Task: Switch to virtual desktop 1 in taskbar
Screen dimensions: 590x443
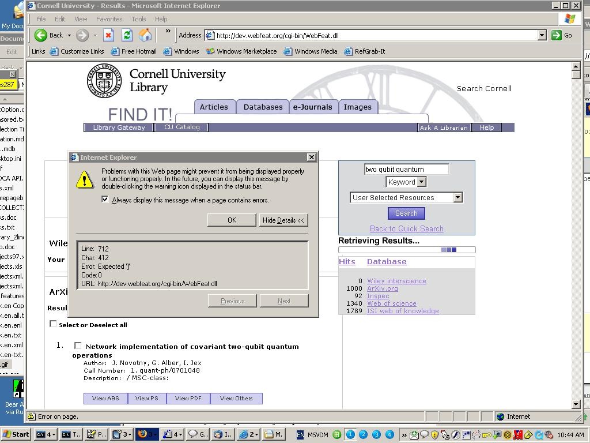Action: pyautogui.click(x=350, y=434)
